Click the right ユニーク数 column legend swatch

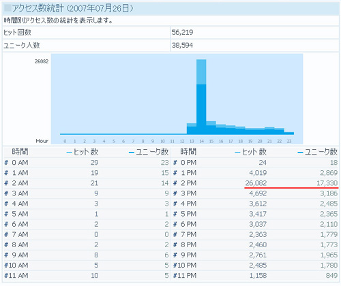click(300, 153)
